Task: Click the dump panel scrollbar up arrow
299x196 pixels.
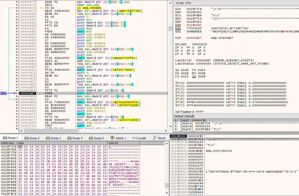Action: (x=167, y=143)
